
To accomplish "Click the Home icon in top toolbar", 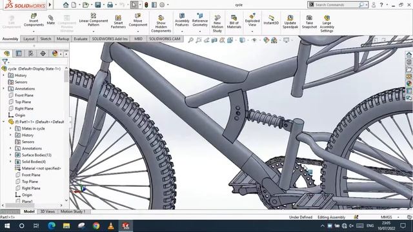I will (x=66, y=5).
